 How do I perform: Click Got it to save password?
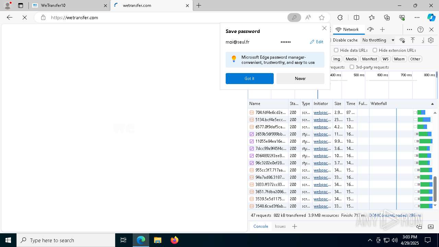tap(249, 79)
